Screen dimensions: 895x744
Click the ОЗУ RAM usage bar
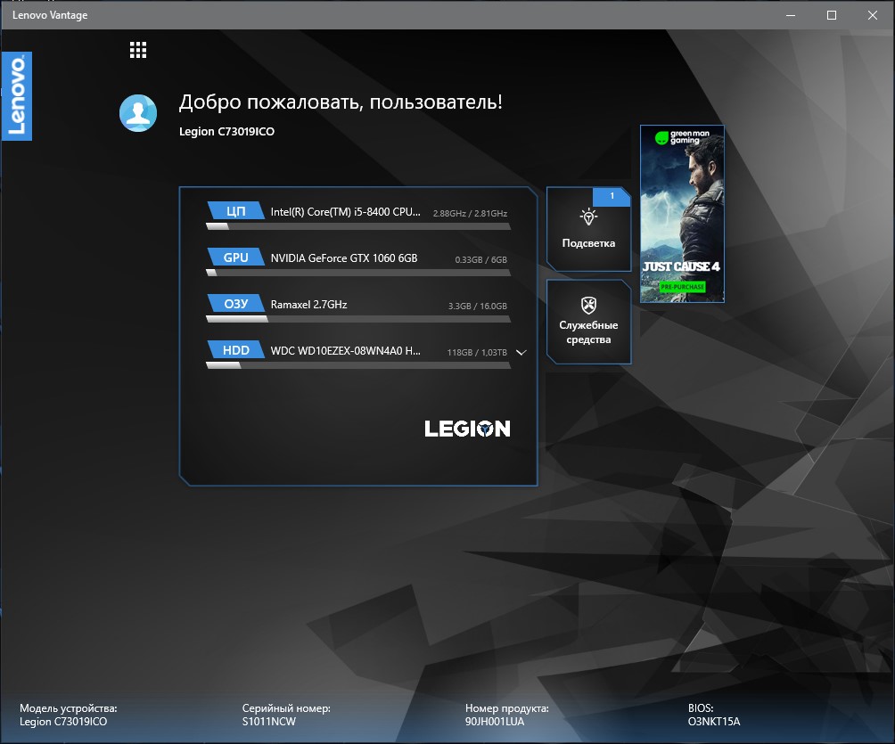[358, 319]
